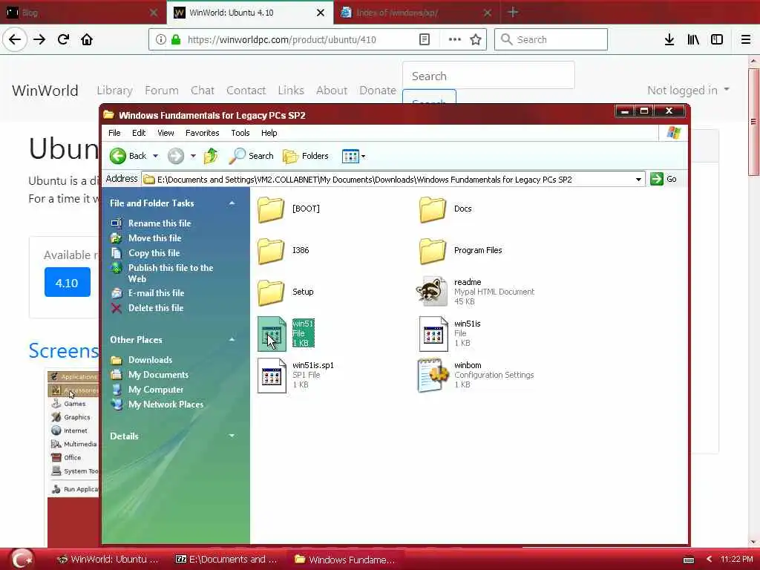Click the Firefox toolbar search box

pyautogui.click(x=551, y=39)
